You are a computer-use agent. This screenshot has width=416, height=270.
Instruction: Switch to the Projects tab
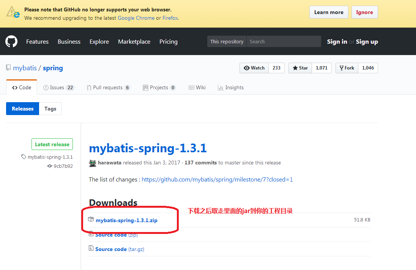coord(159,87)
